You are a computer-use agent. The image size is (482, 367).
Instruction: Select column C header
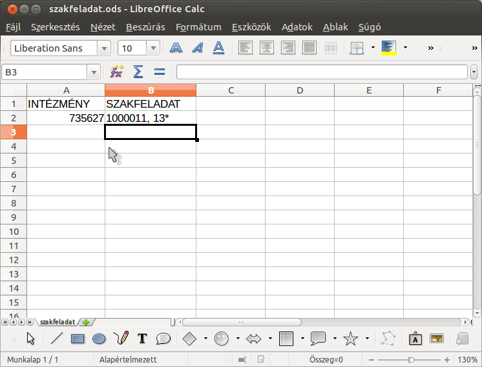pyautogui.click(x=231, y=90)
